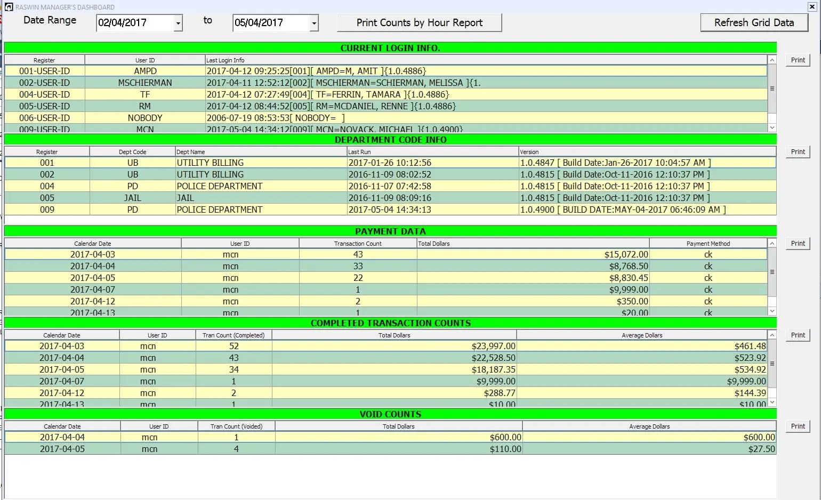Click $15,072.00 total in payment data
Screen dimensions: 821x500
[x=533, y=254]
